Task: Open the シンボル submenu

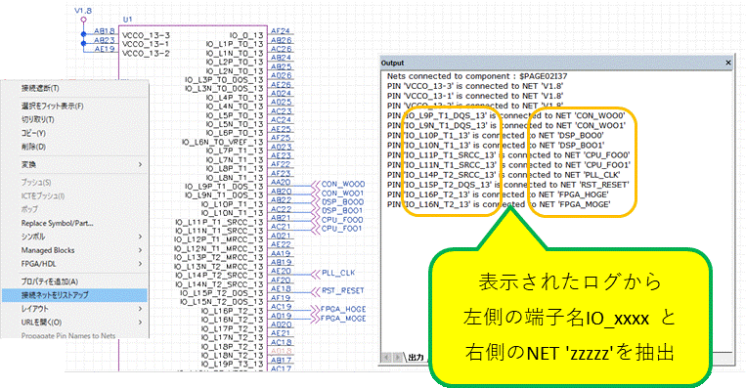Action: [74, 237]
